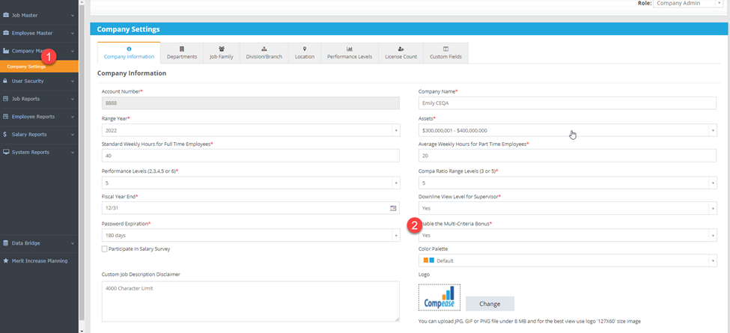730x333 pixels.
Task: Click the Employee Reports sidebar icon
Action: pos(6,116)
